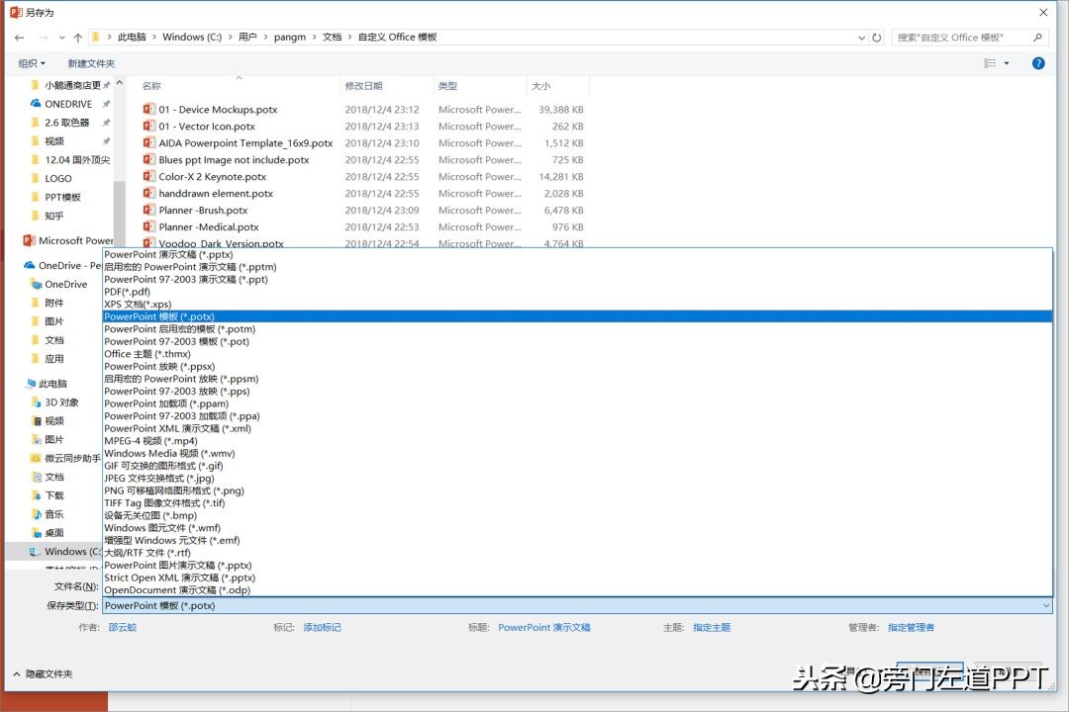Go up one folder level arrow
Viewport: 1069px width, 712px height.
[x=78, y=38]
